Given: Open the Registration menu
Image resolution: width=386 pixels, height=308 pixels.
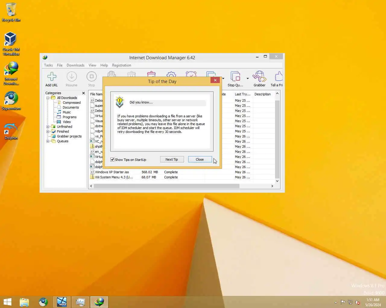Looking at the screenshot, I should tap(122, 65).
